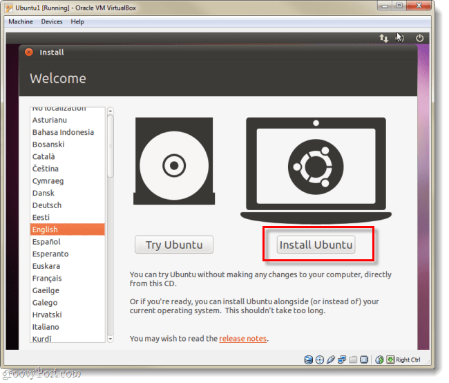The image size is (449, 383).
Task: Click the keyboard capture green arrow icon
Action: [390, 359]
